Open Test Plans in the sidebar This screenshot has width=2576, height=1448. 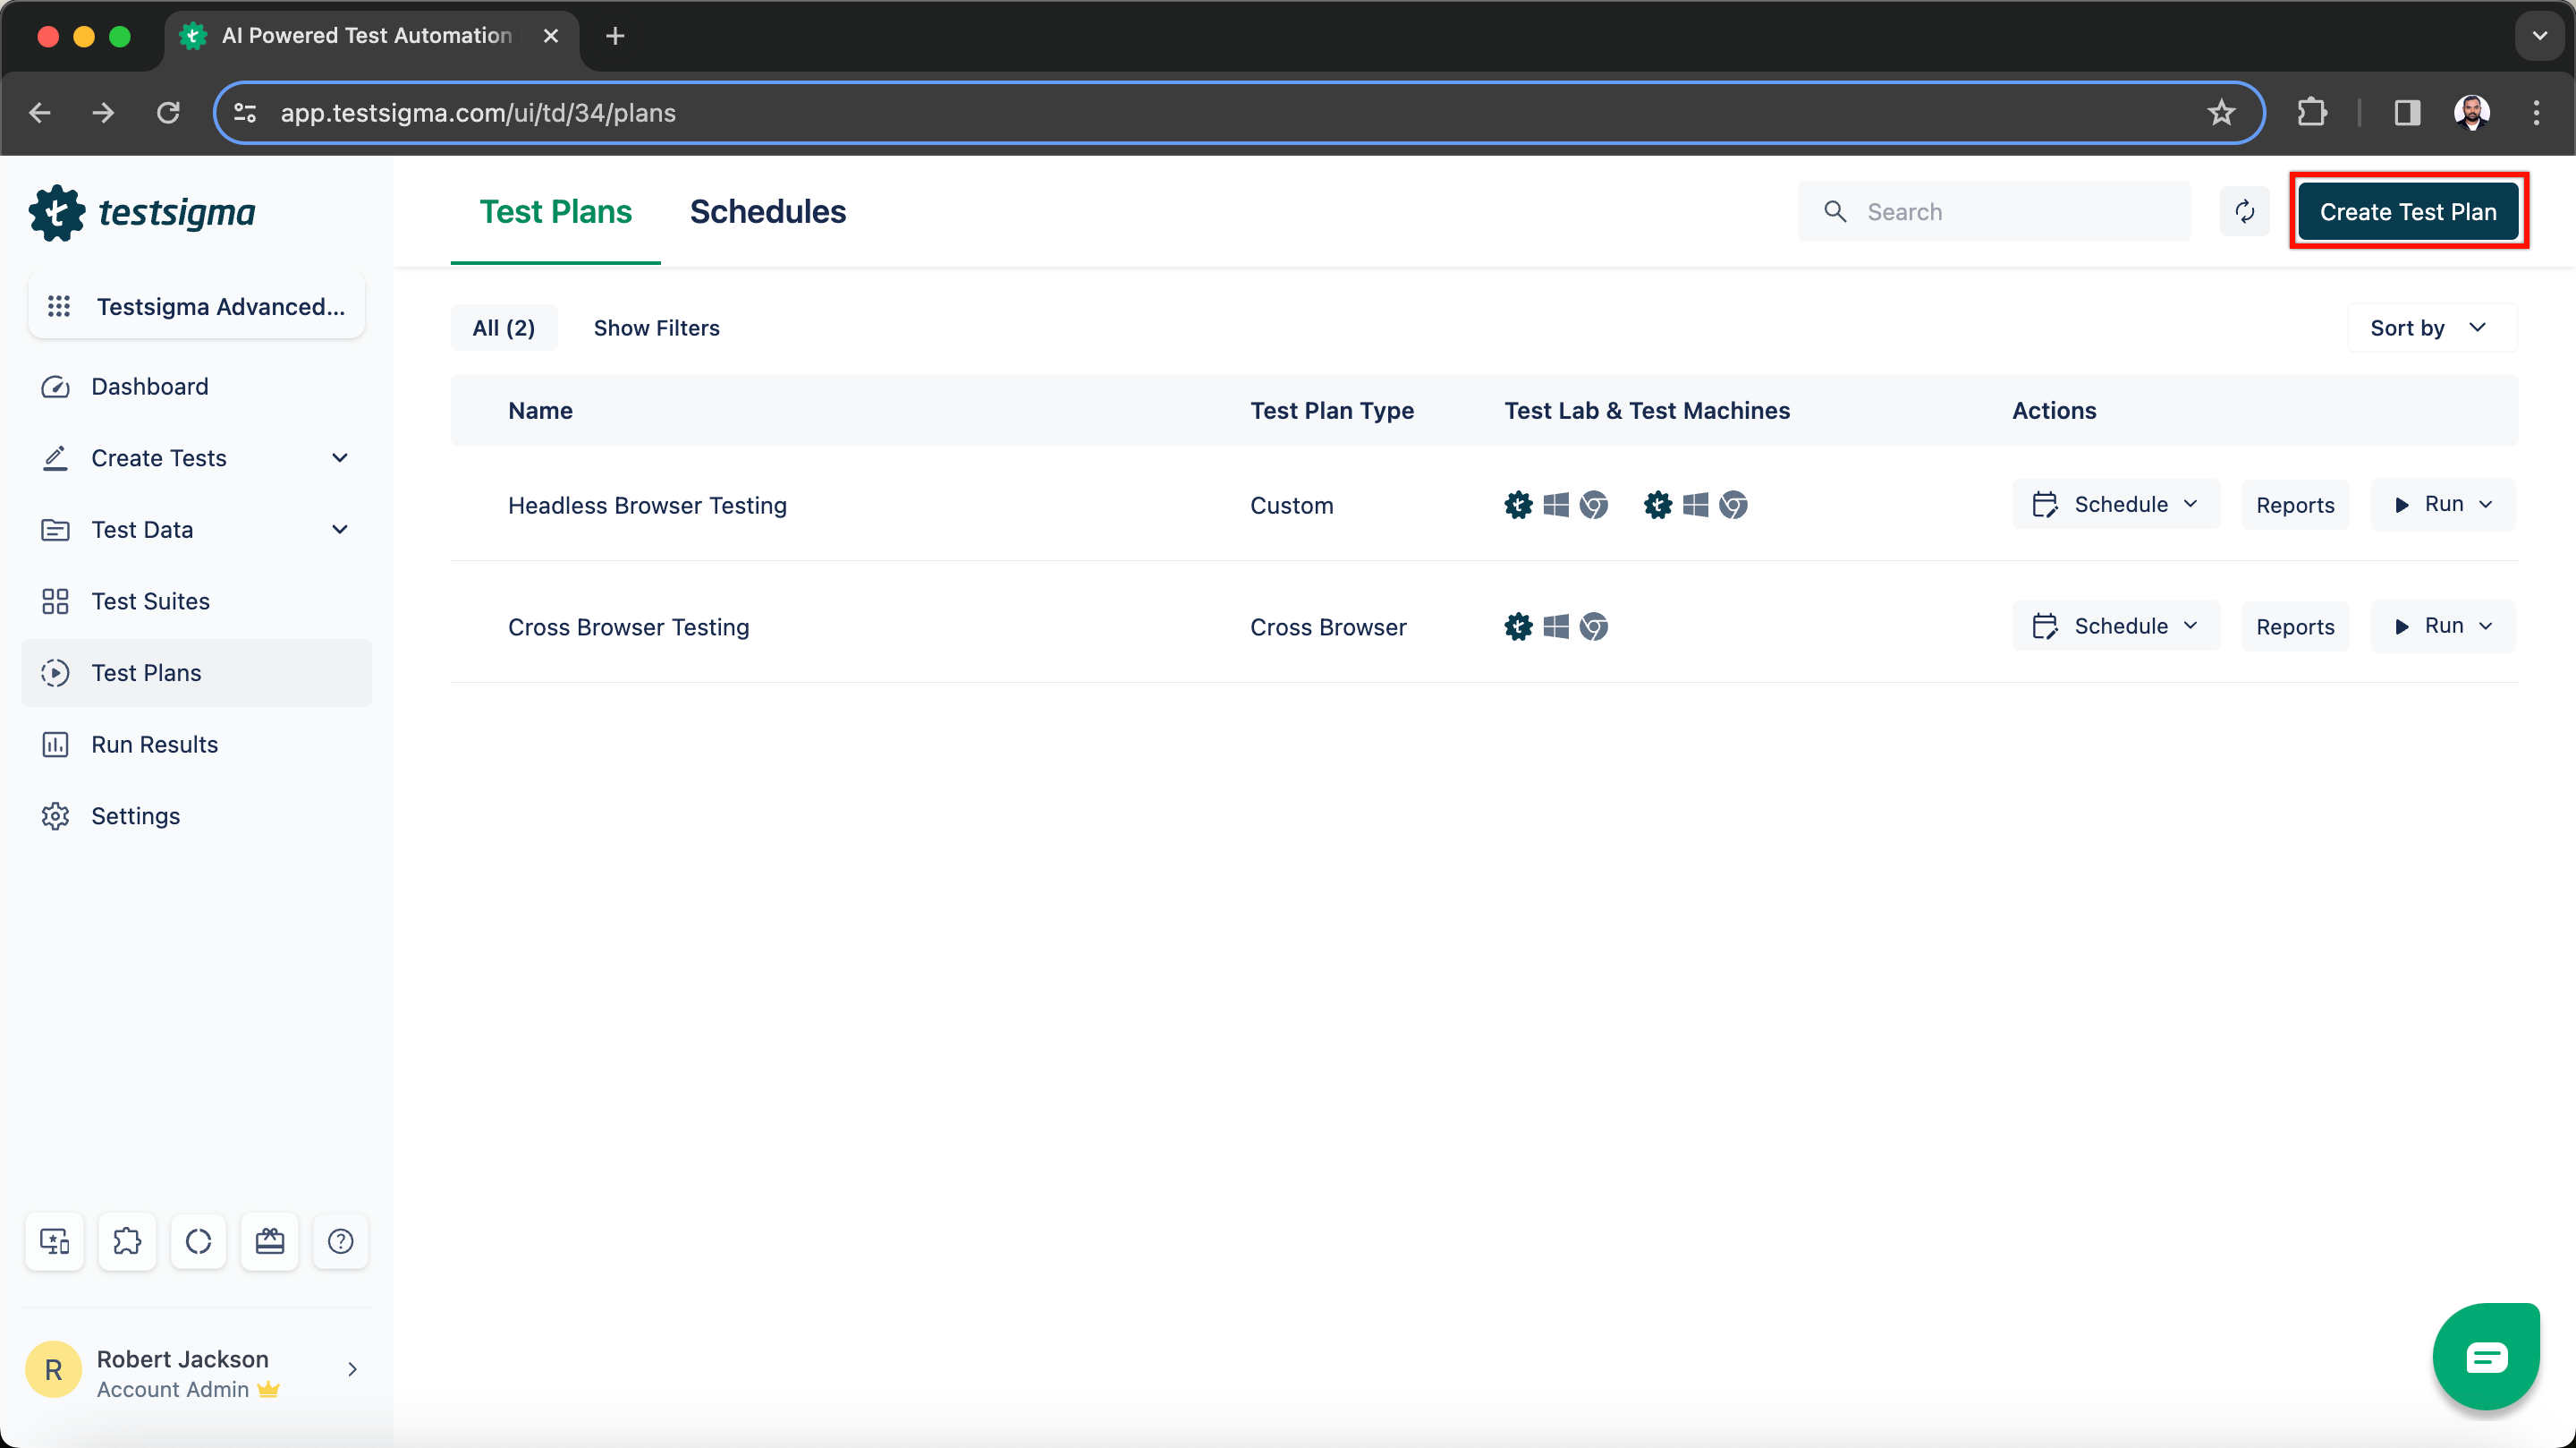coord(197,672)
